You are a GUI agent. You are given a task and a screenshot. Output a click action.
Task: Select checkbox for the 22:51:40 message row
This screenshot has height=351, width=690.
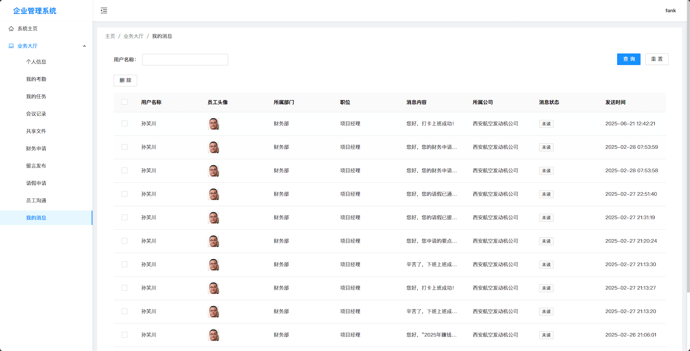125,194
